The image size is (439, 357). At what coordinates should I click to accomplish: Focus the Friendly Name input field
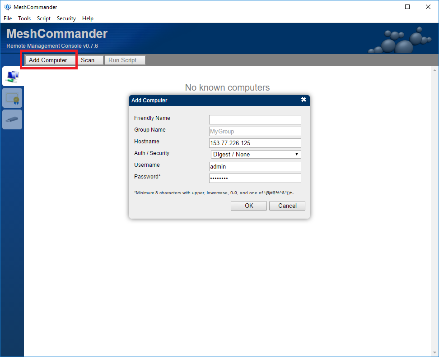(x=255, y=119)
